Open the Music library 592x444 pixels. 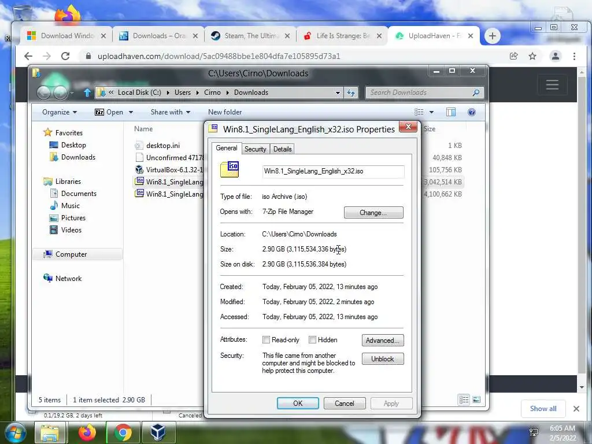pyautogui.click(x=65, y=205)
